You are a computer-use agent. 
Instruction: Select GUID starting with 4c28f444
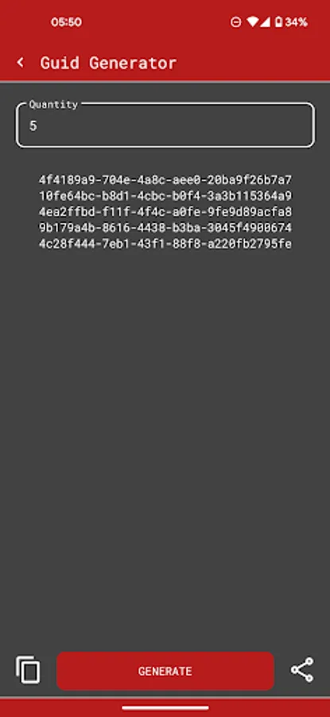click(165, 243)
